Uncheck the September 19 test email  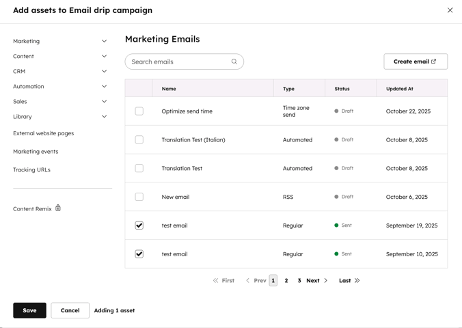pos(139,225)
